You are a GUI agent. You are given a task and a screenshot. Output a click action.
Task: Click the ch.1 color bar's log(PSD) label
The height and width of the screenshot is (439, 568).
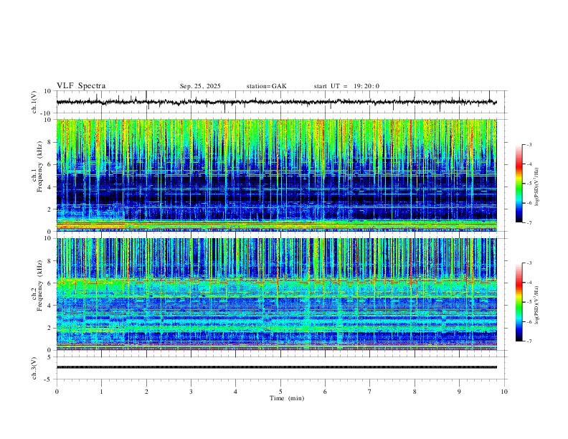click(x=536, y=187)
